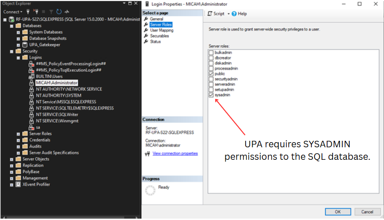384x220 pixels.
Task: Click the OK button
Action: (337, 212)
